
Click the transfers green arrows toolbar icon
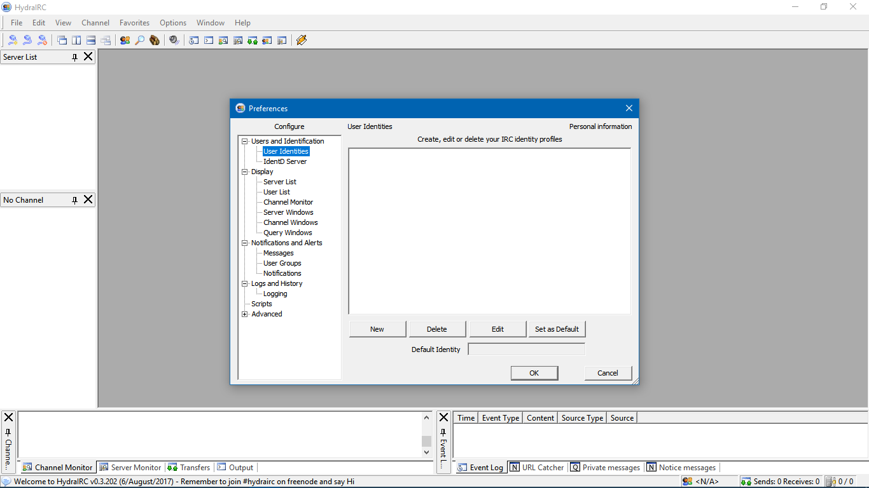click(x=253, y=40)
